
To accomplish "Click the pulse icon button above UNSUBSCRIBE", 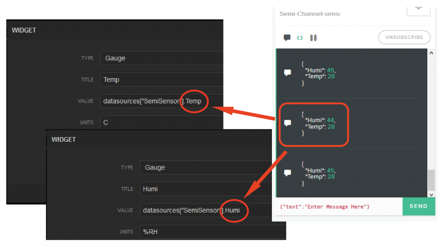I will coord(418,8).
